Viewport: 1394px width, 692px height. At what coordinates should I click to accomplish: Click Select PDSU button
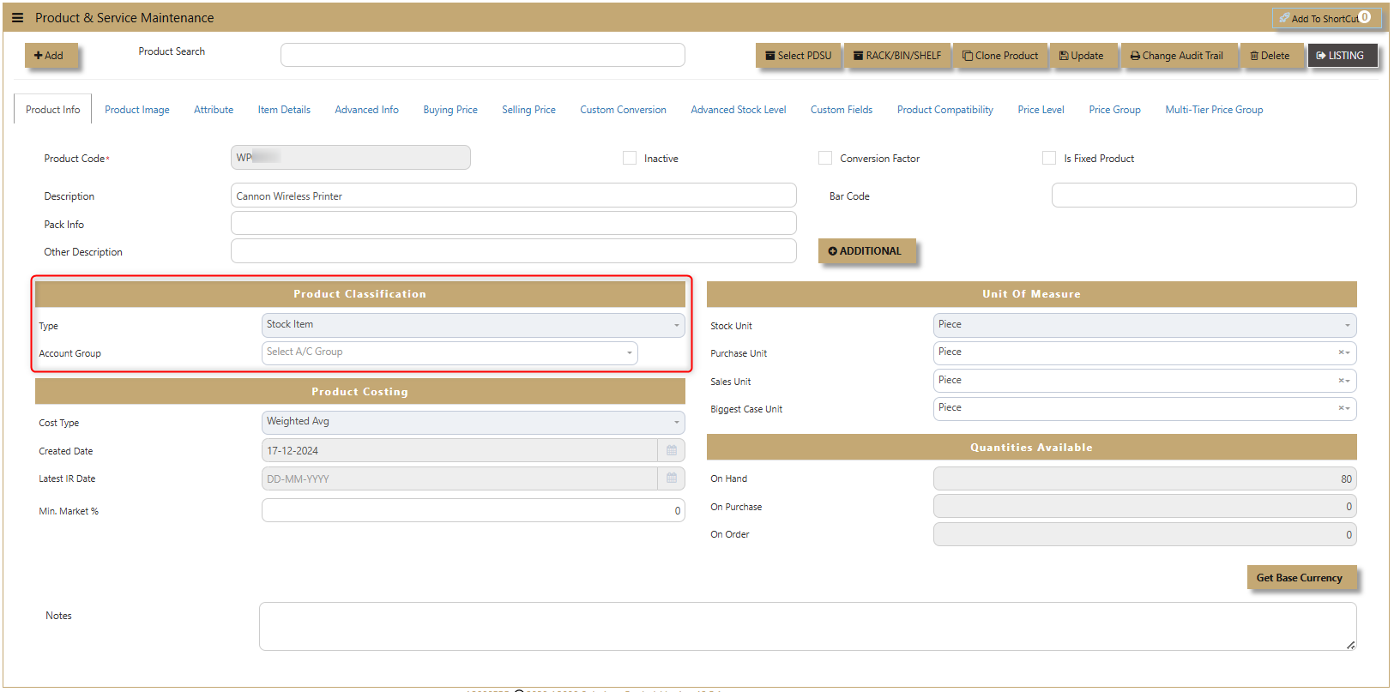point(799,56)
